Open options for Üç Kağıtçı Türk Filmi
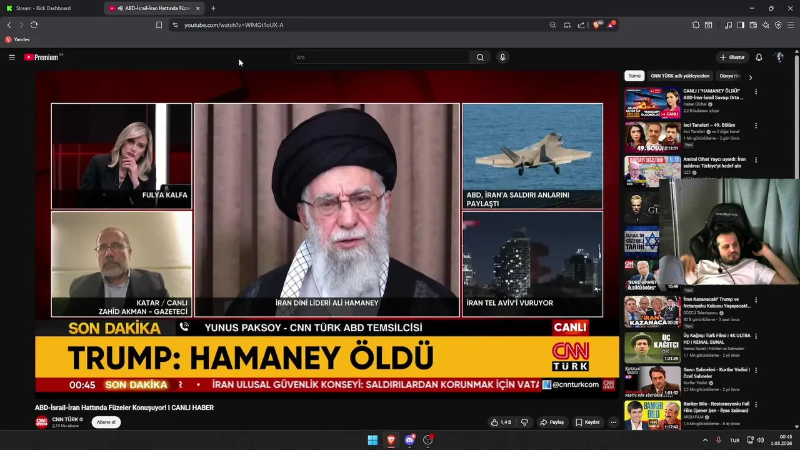Viewport: 800px width, 450px height. [x=756, y=336]
